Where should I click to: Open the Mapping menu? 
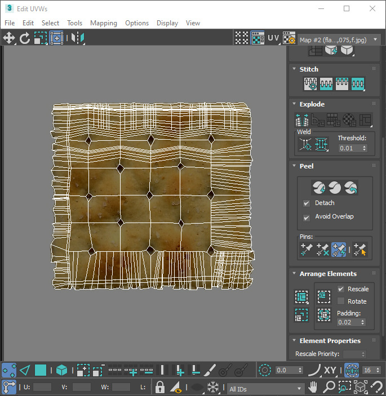[x=104, y=23]
